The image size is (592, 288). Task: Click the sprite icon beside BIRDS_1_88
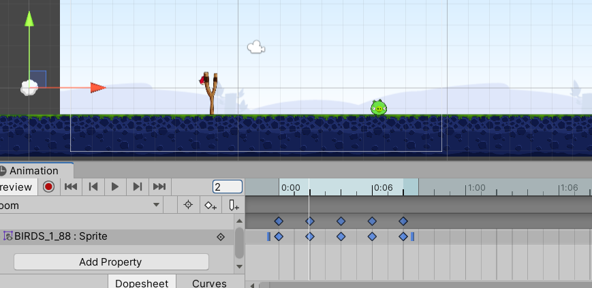8,236
